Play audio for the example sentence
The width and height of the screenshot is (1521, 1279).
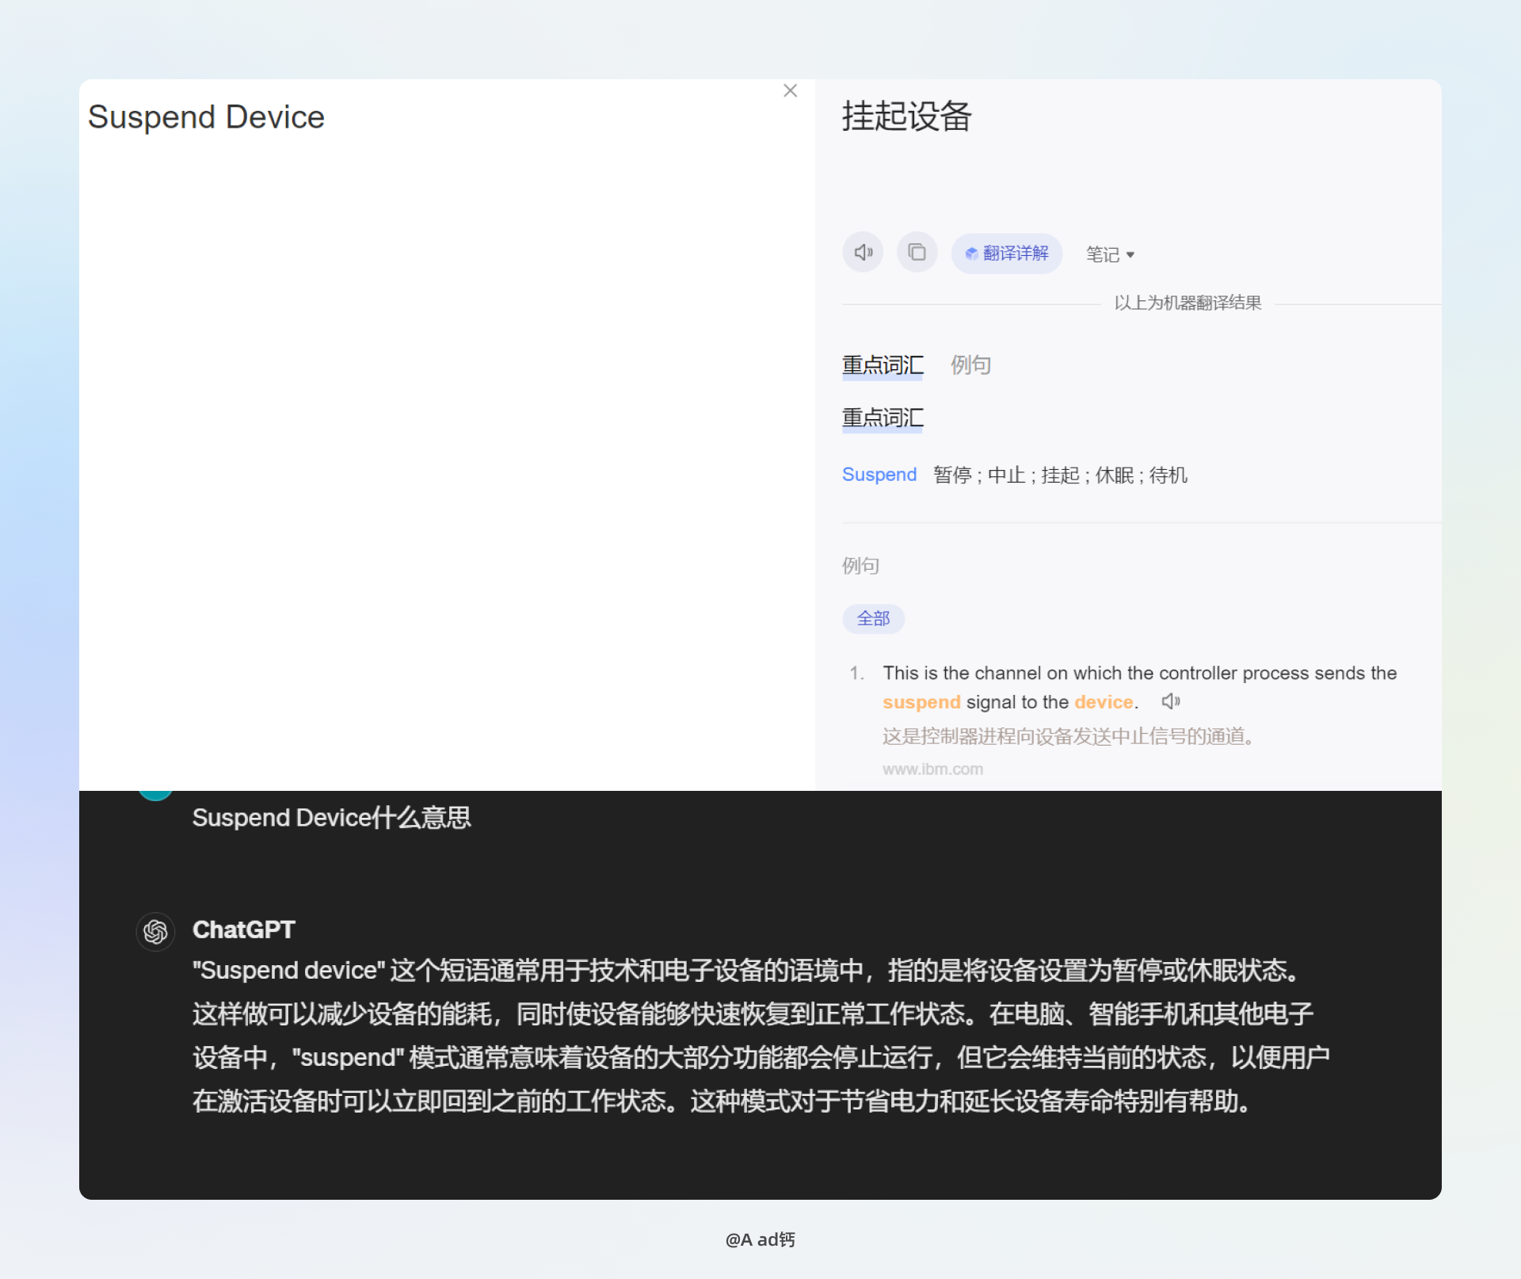1171,701
